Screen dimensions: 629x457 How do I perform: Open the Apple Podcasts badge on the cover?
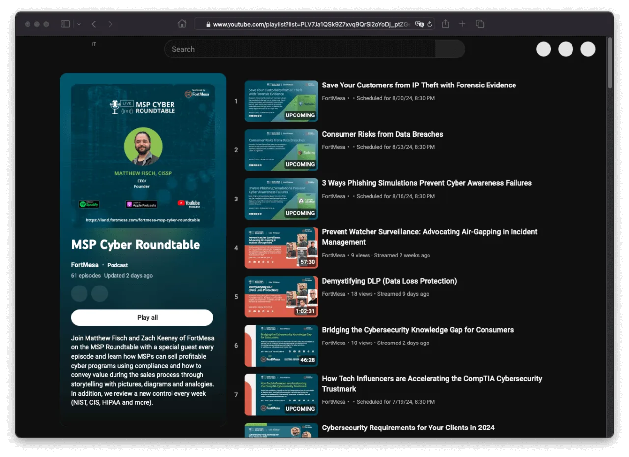142,204
